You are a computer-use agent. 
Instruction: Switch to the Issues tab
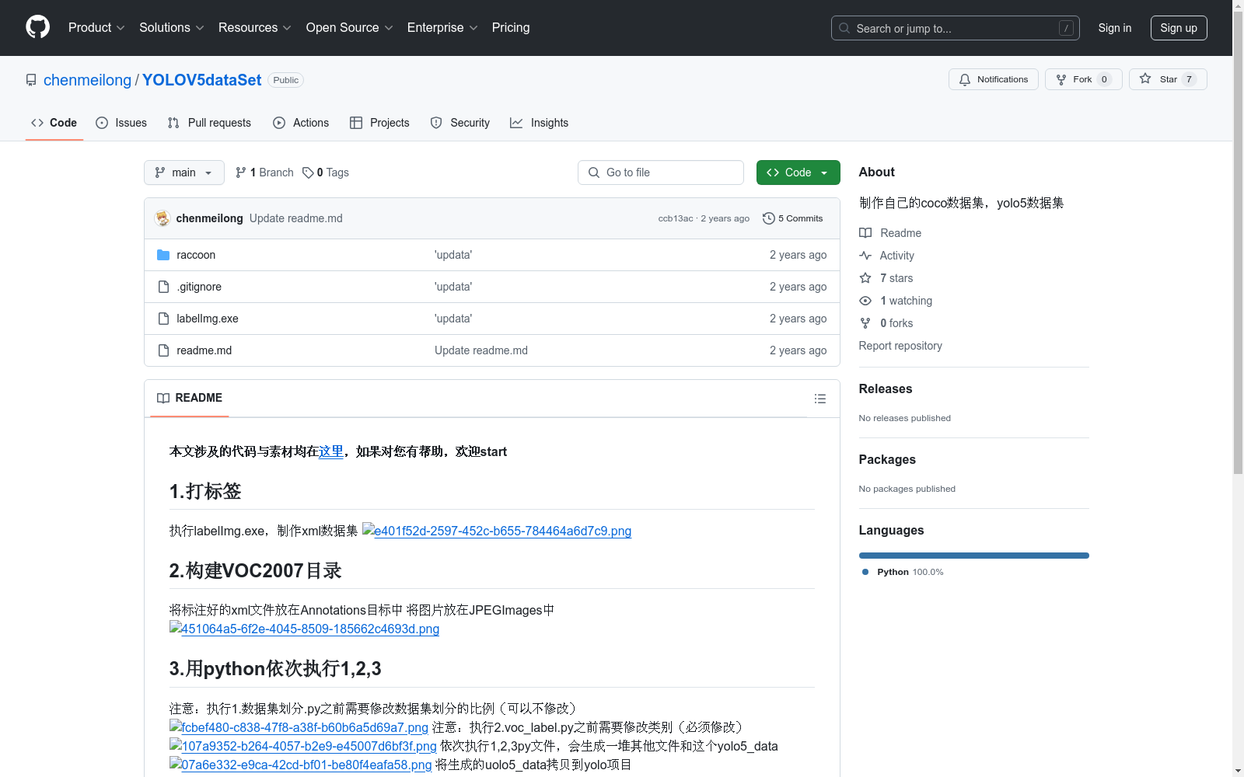tap(121, 123)
